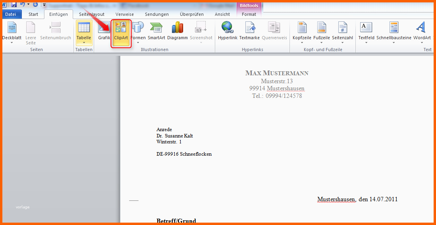The width and height of the screenshot is (436, 225).
Task: Undo the last action
Action: pyautogui.click(x=23, y=4)
